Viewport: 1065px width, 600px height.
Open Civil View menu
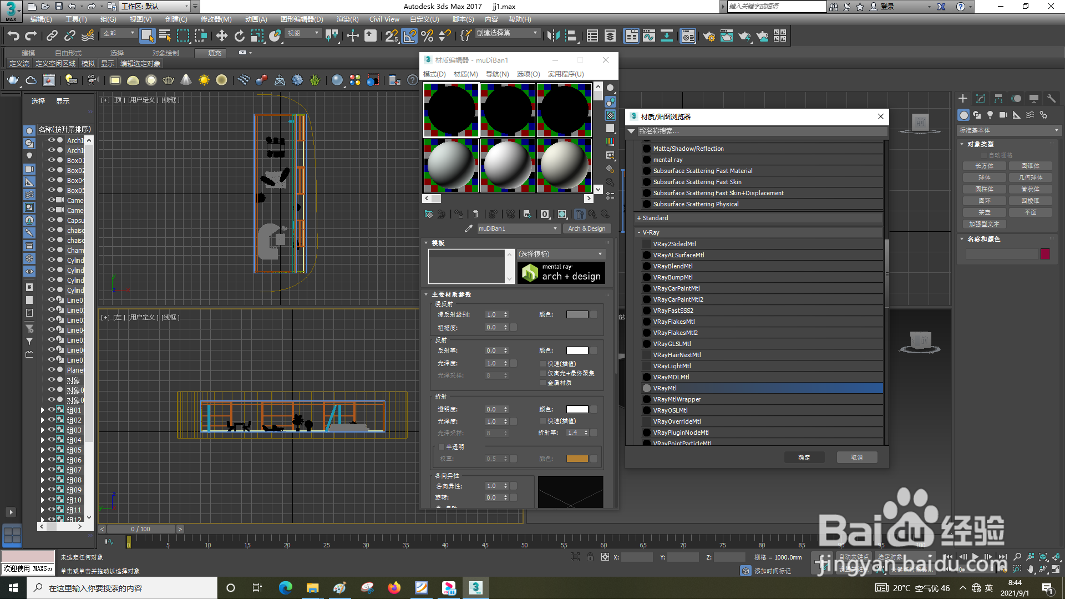(x=384, y=19)
